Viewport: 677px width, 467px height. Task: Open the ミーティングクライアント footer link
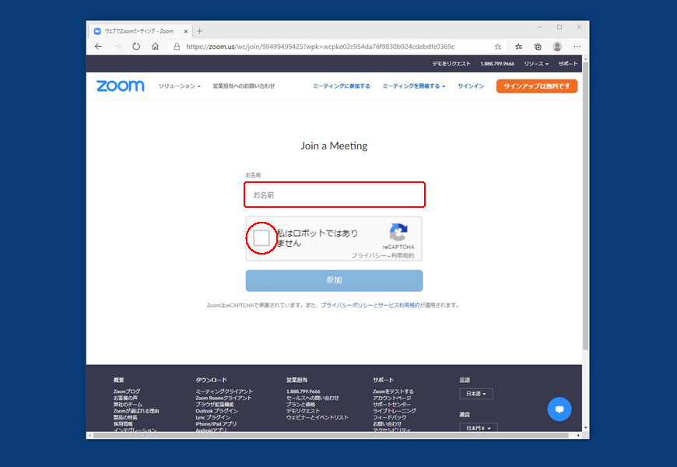224,391
